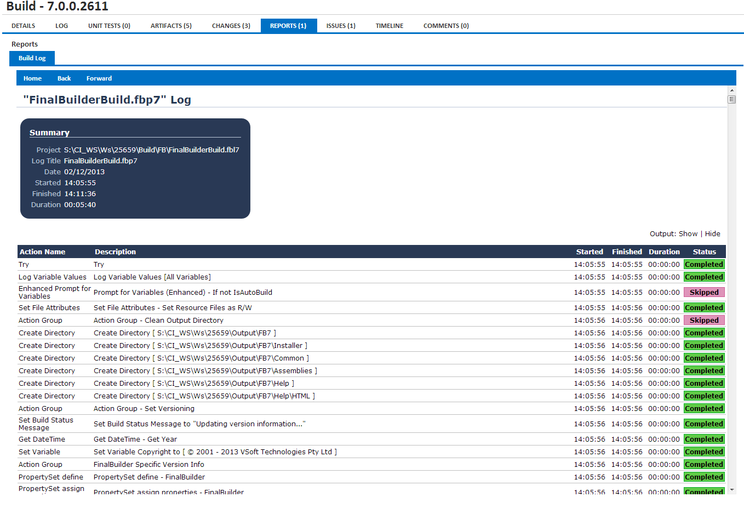This screenshot has height=514, width=744.
Task: View the TIMELINE tab
Action: point(389,25)
